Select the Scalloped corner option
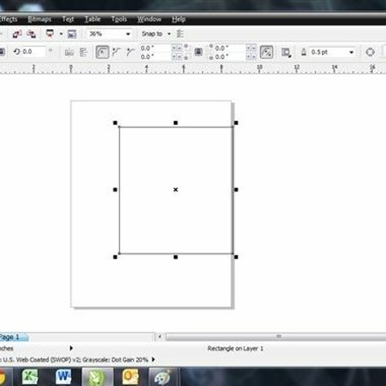 117,52
